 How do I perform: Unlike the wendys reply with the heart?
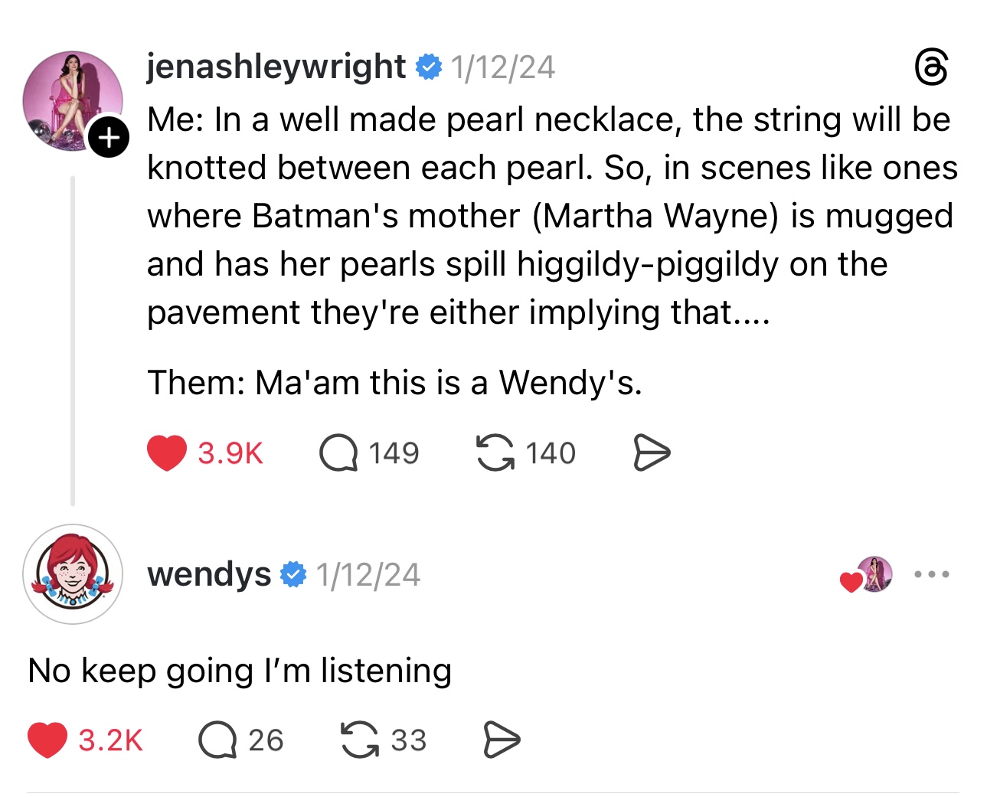[47, 740]
